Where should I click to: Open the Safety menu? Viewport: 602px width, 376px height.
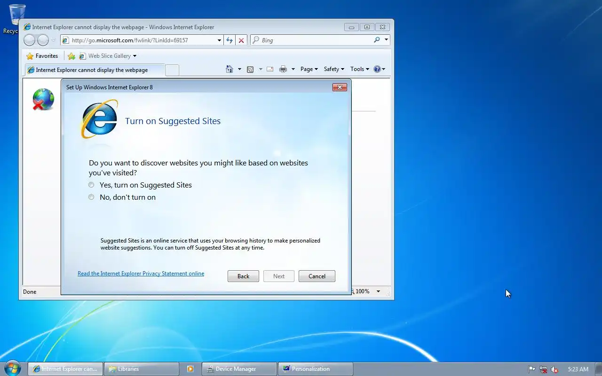tap(334, 69)
